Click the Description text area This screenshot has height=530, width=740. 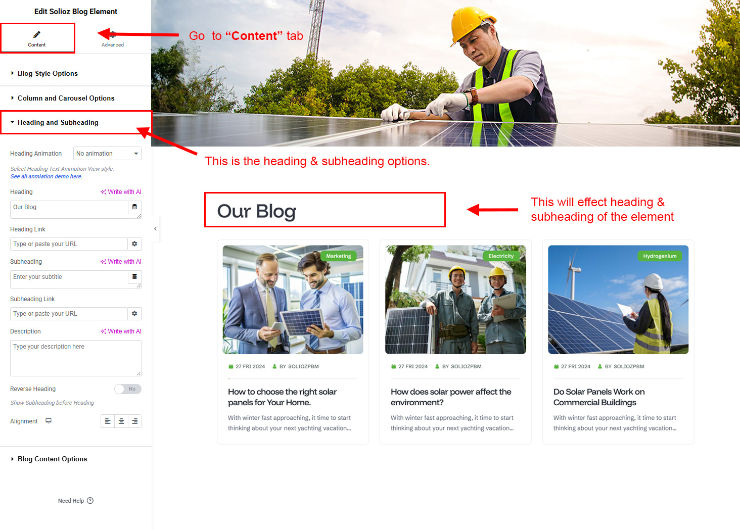75,358
